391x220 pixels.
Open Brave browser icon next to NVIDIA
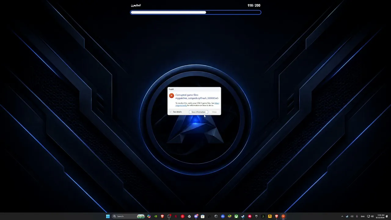[162, 216]
